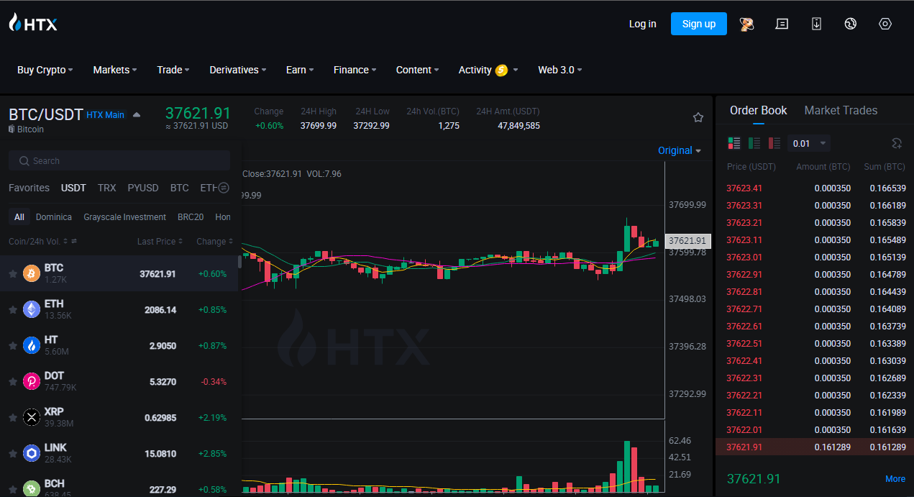The image size is (914, 497).
Task: Select the Dominica category filter
Action: tap(54, 217)
